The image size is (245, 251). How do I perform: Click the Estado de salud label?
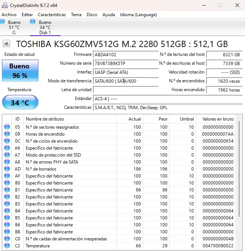(x=19, y=54)
